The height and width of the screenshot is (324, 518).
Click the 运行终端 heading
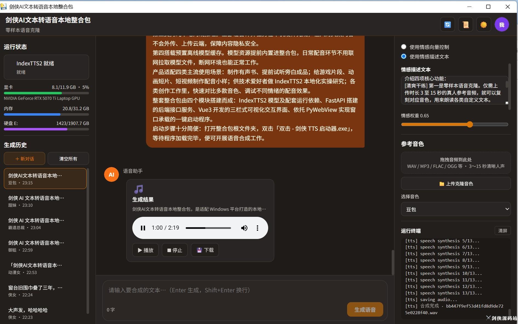(x=411, y=231)
